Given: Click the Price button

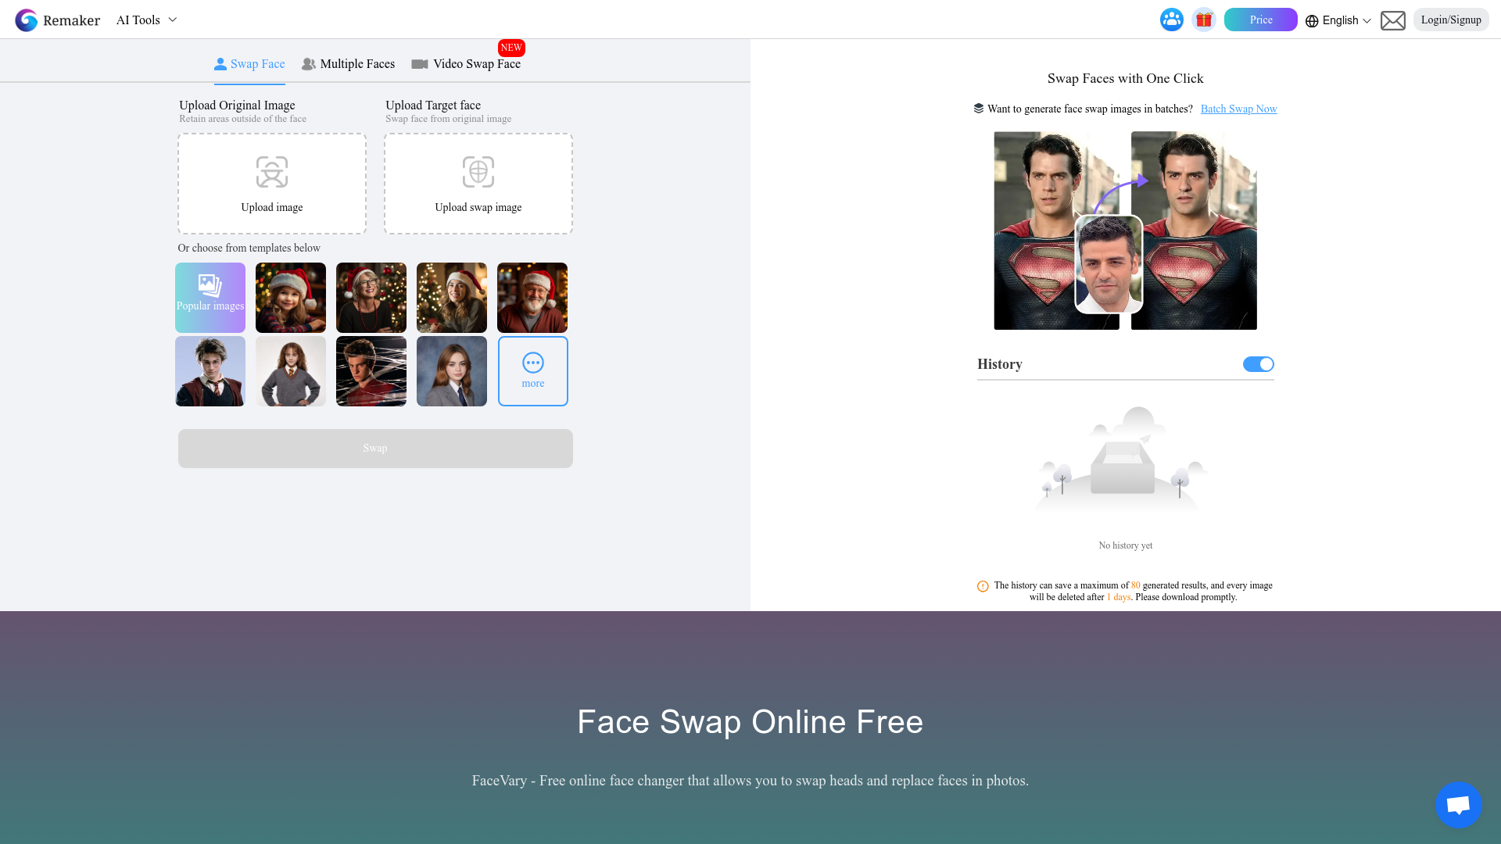Looking at the screenshot, I should click(1260, 20).
